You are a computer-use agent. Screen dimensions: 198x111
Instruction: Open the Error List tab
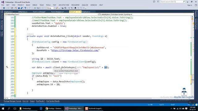coord(25,101)
